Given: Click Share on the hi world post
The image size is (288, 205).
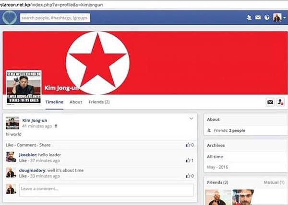Looking at the screenshot, I should coord(45,145).
